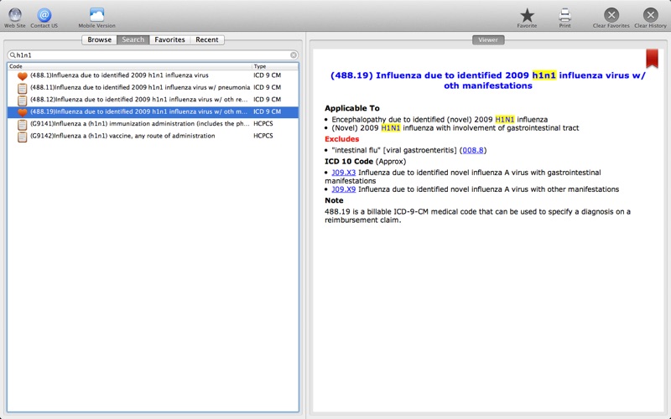Follow the 008.8 code link
The width and height of the screenshot is (671, 419).
pyautogui.click(x=473, y=150)
